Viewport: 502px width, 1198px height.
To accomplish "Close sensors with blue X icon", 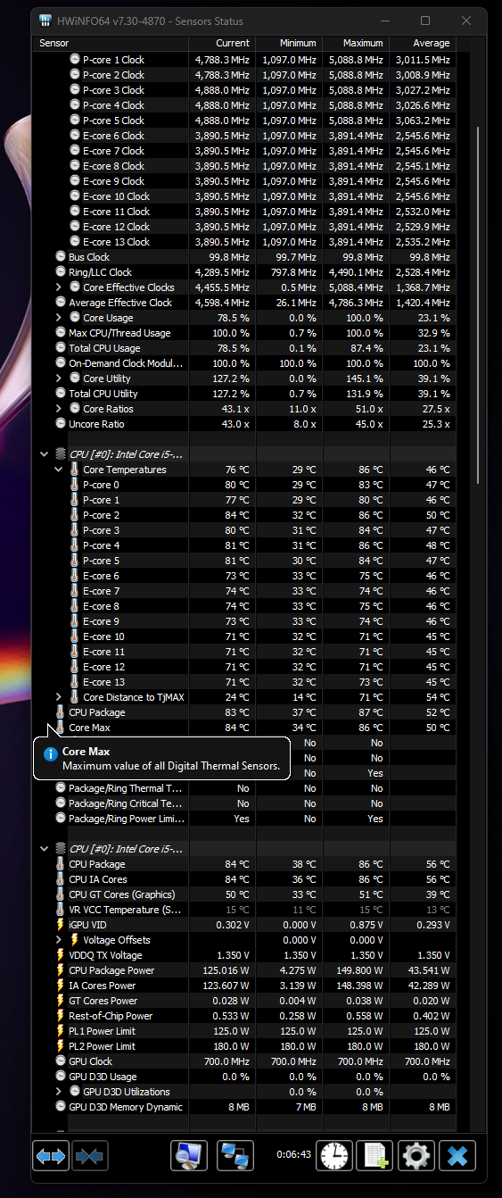I will pos(457,1155).
